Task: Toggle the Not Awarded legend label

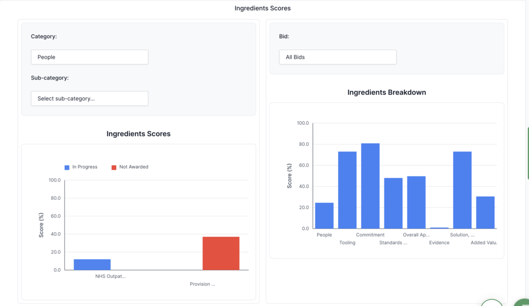Action: (133, 167)
